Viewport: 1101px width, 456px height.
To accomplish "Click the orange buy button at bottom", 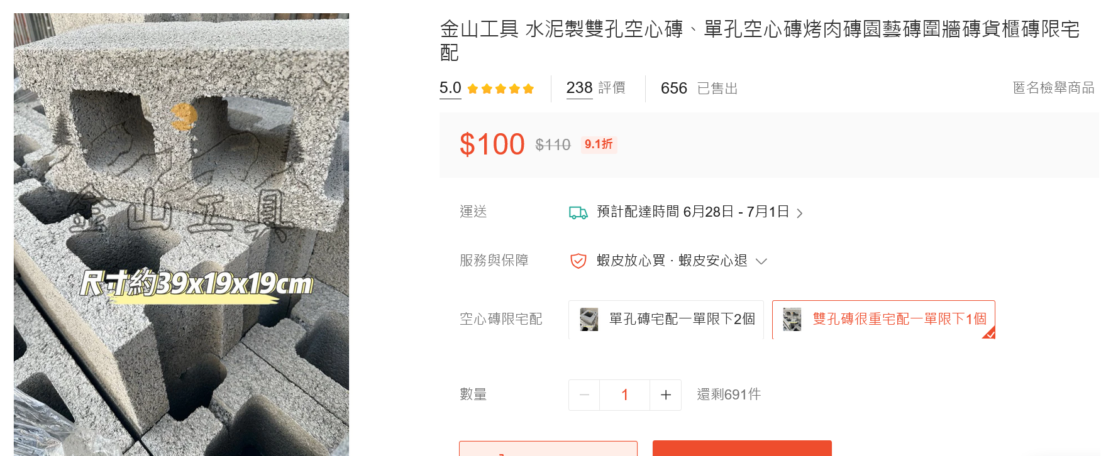I will point(742,448).
